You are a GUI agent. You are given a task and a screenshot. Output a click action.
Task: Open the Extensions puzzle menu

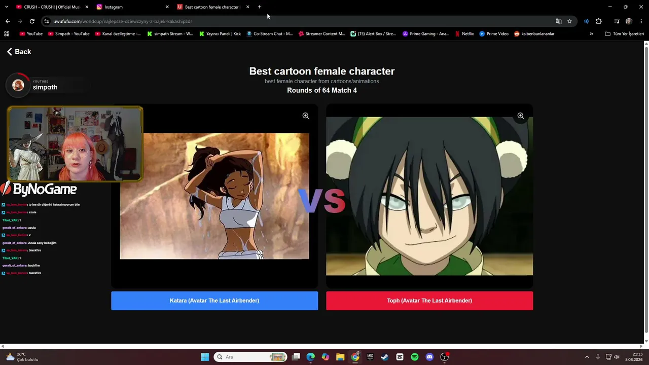[599, 21]
